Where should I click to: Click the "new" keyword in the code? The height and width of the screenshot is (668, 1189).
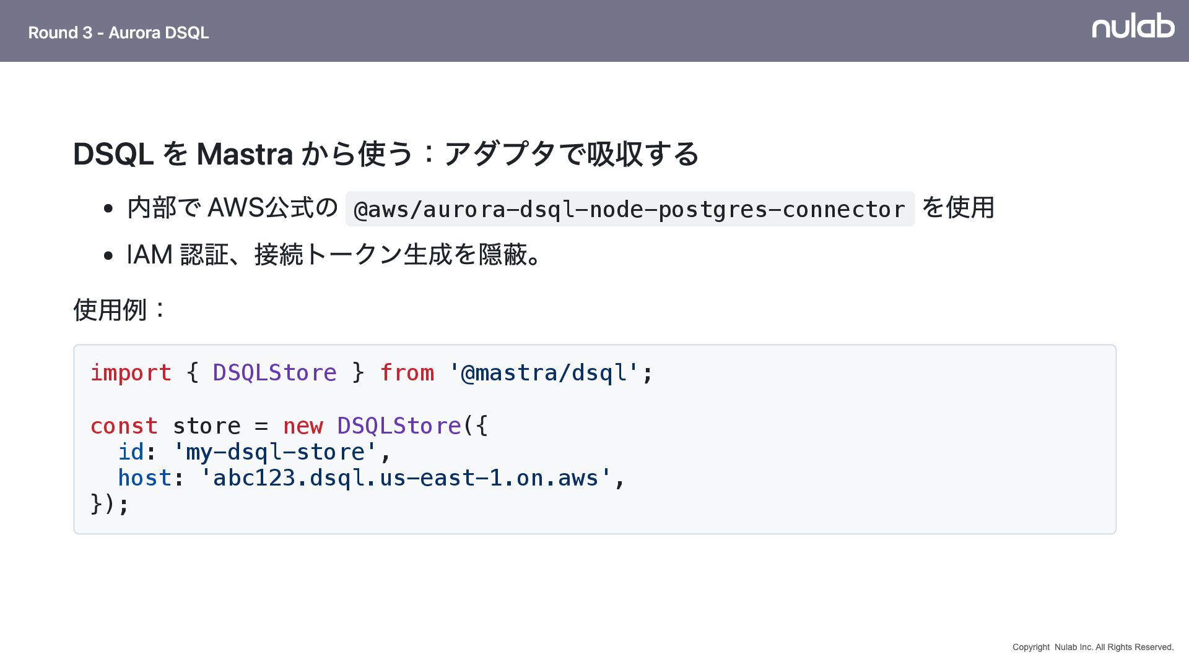303,426
